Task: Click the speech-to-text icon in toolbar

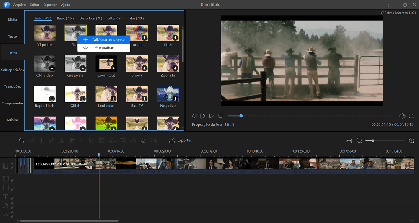Action: pyautogui.click(x=153, y=140)
